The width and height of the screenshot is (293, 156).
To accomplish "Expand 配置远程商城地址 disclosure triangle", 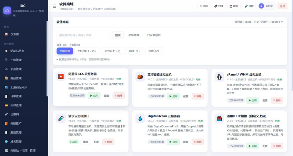I will (57, 59).
